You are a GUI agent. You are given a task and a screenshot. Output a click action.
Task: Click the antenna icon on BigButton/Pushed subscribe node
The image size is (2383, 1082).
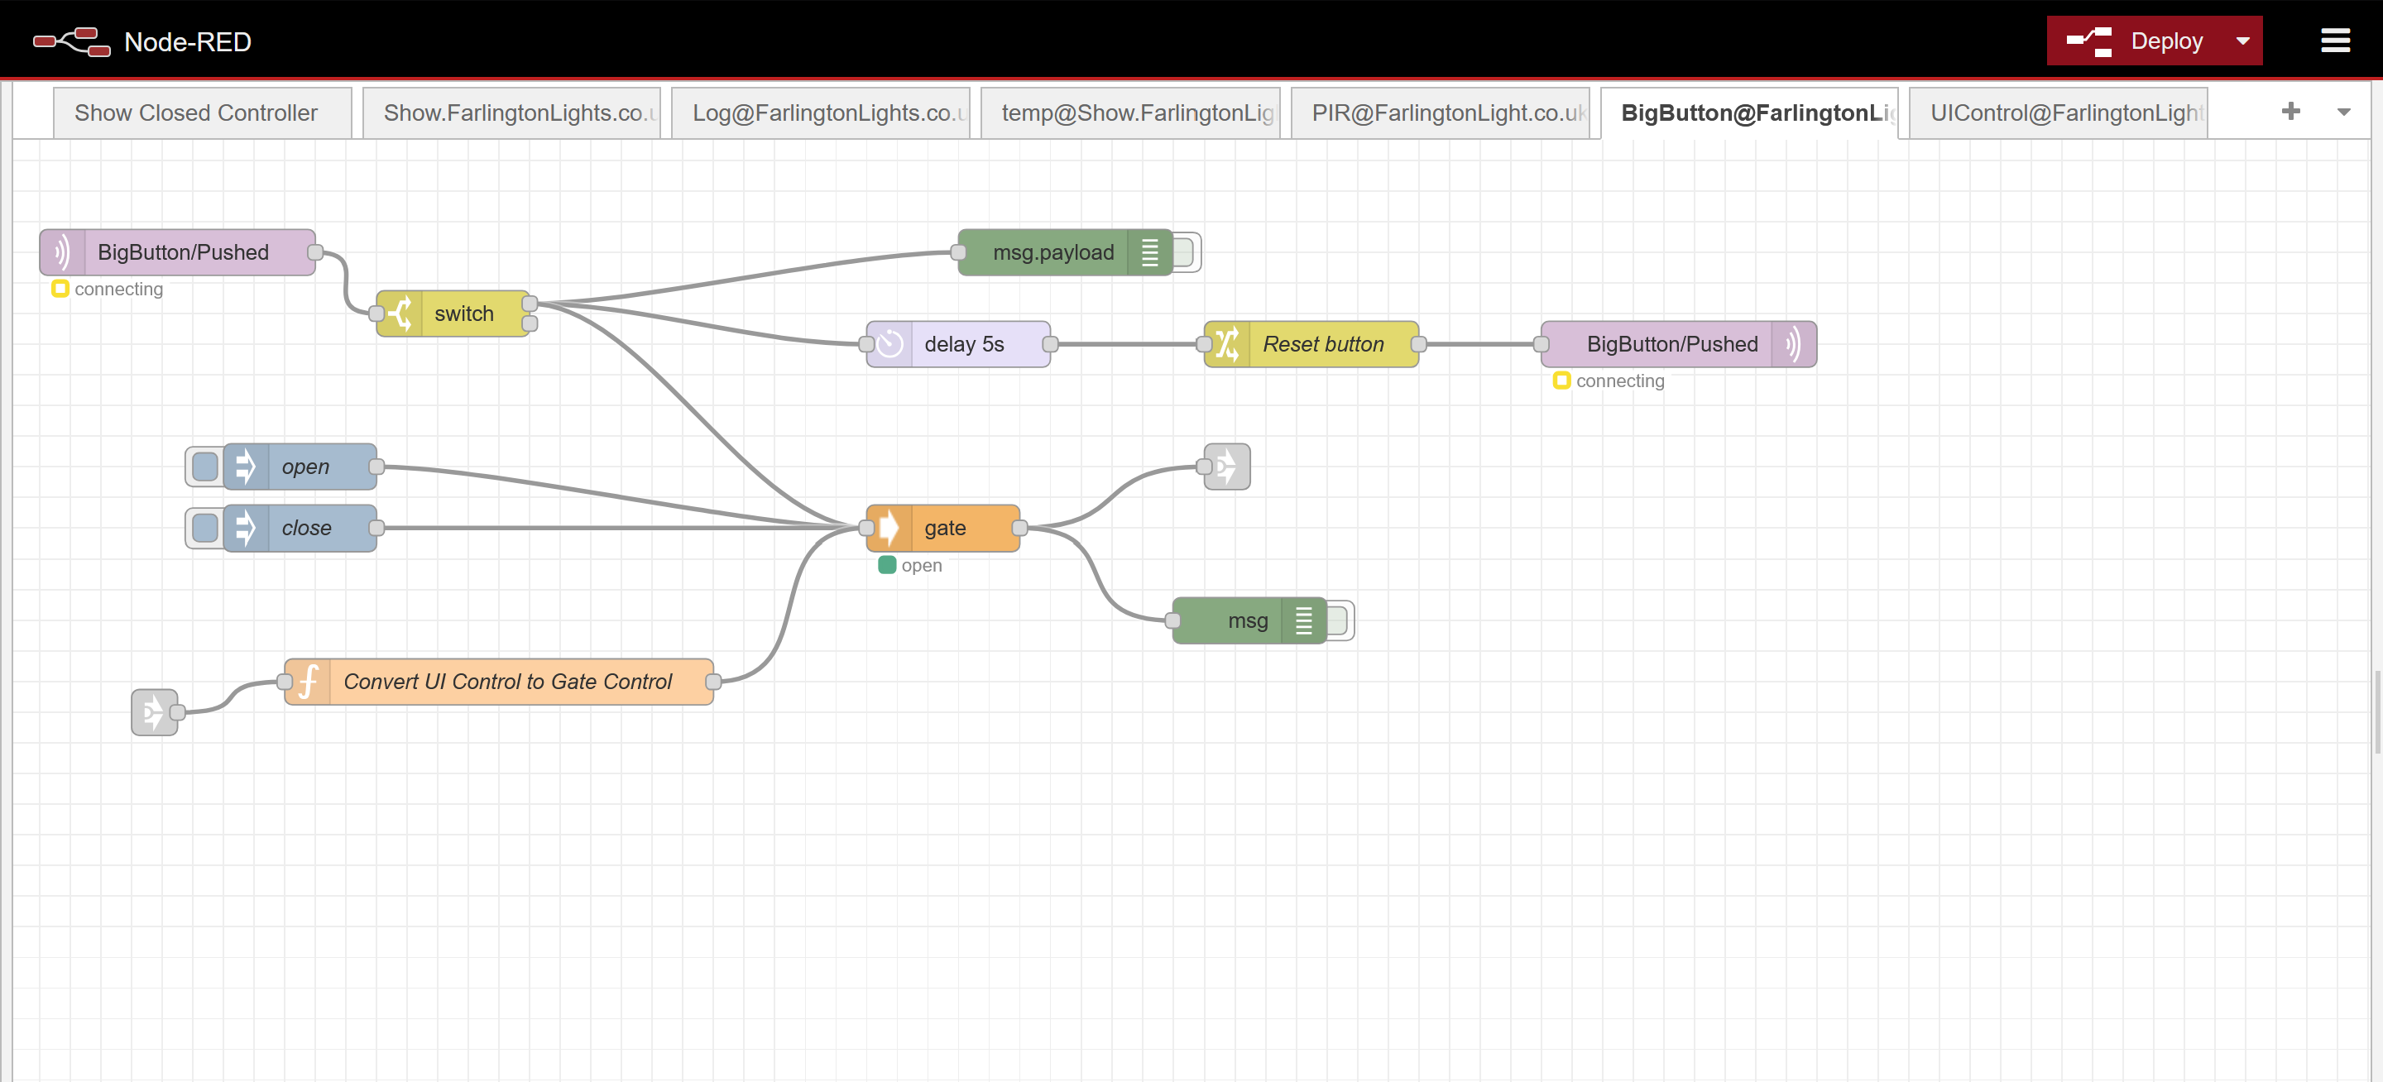[x=62, y=251]
